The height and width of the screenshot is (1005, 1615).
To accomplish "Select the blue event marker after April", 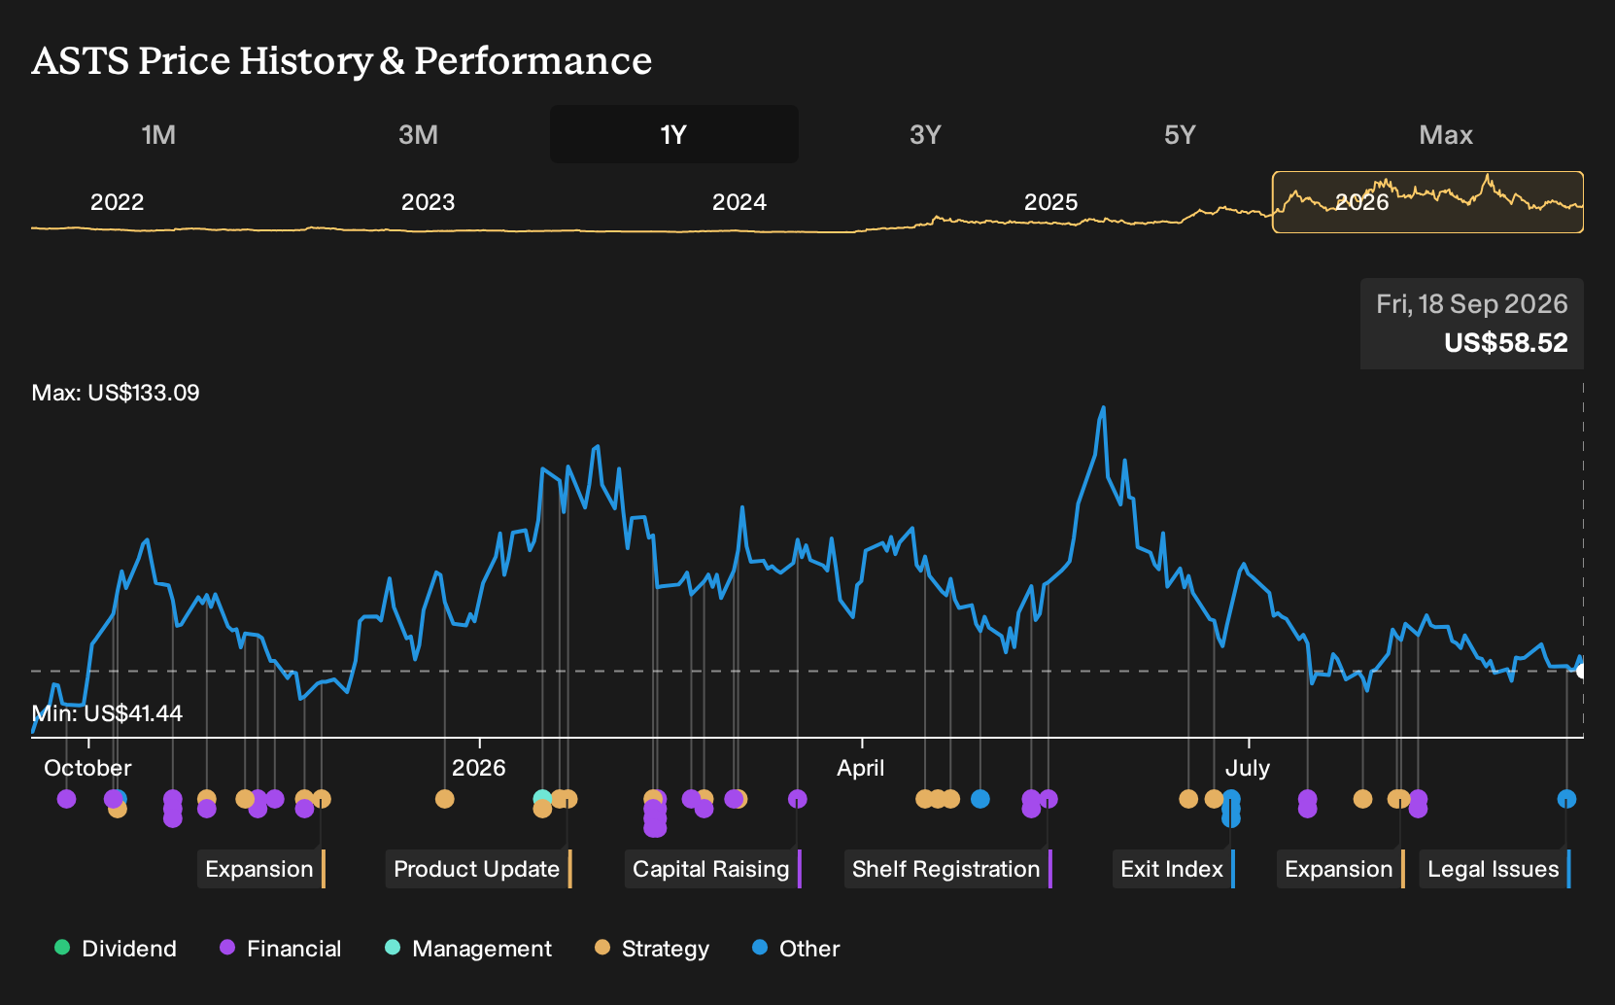I will point(980,799).
